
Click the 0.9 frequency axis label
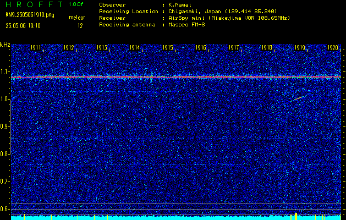[4, 127]
